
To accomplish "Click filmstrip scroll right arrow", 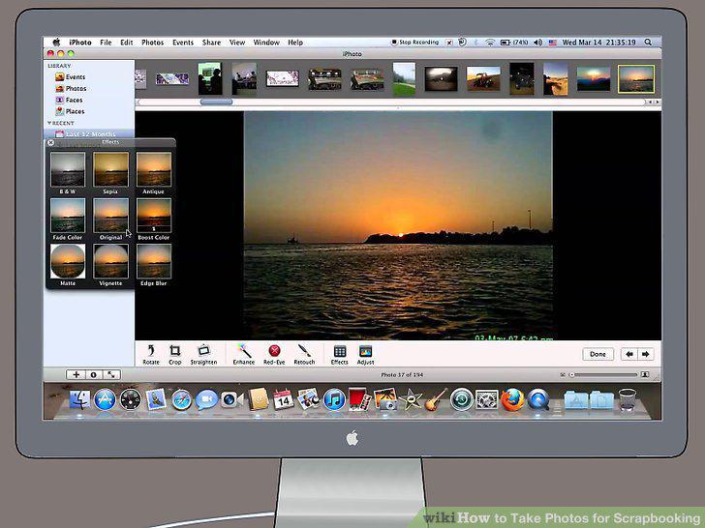I will click(x=658, y=102).
